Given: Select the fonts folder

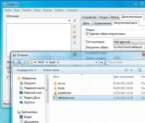Looking at the screenshot, I should (x=59, y=88).
